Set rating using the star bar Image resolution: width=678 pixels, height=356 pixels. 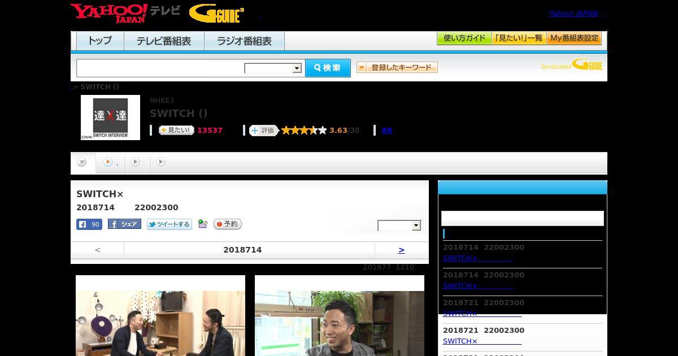[x=304, y=131]
